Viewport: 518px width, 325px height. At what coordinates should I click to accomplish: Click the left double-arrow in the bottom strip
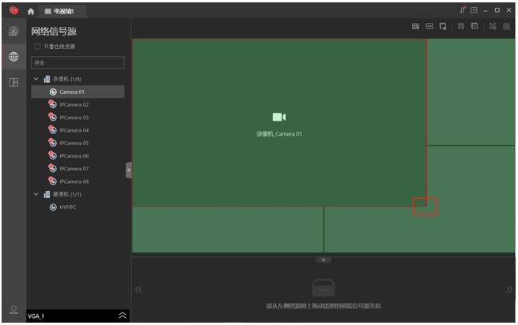(x=139, y=290)
